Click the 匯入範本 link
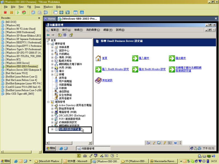The image size is (219, 164). tap(144, 58)
